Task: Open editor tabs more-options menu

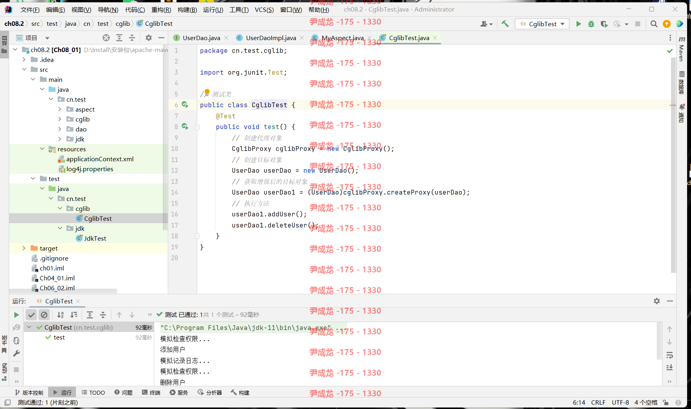Action: coord(670,38)
